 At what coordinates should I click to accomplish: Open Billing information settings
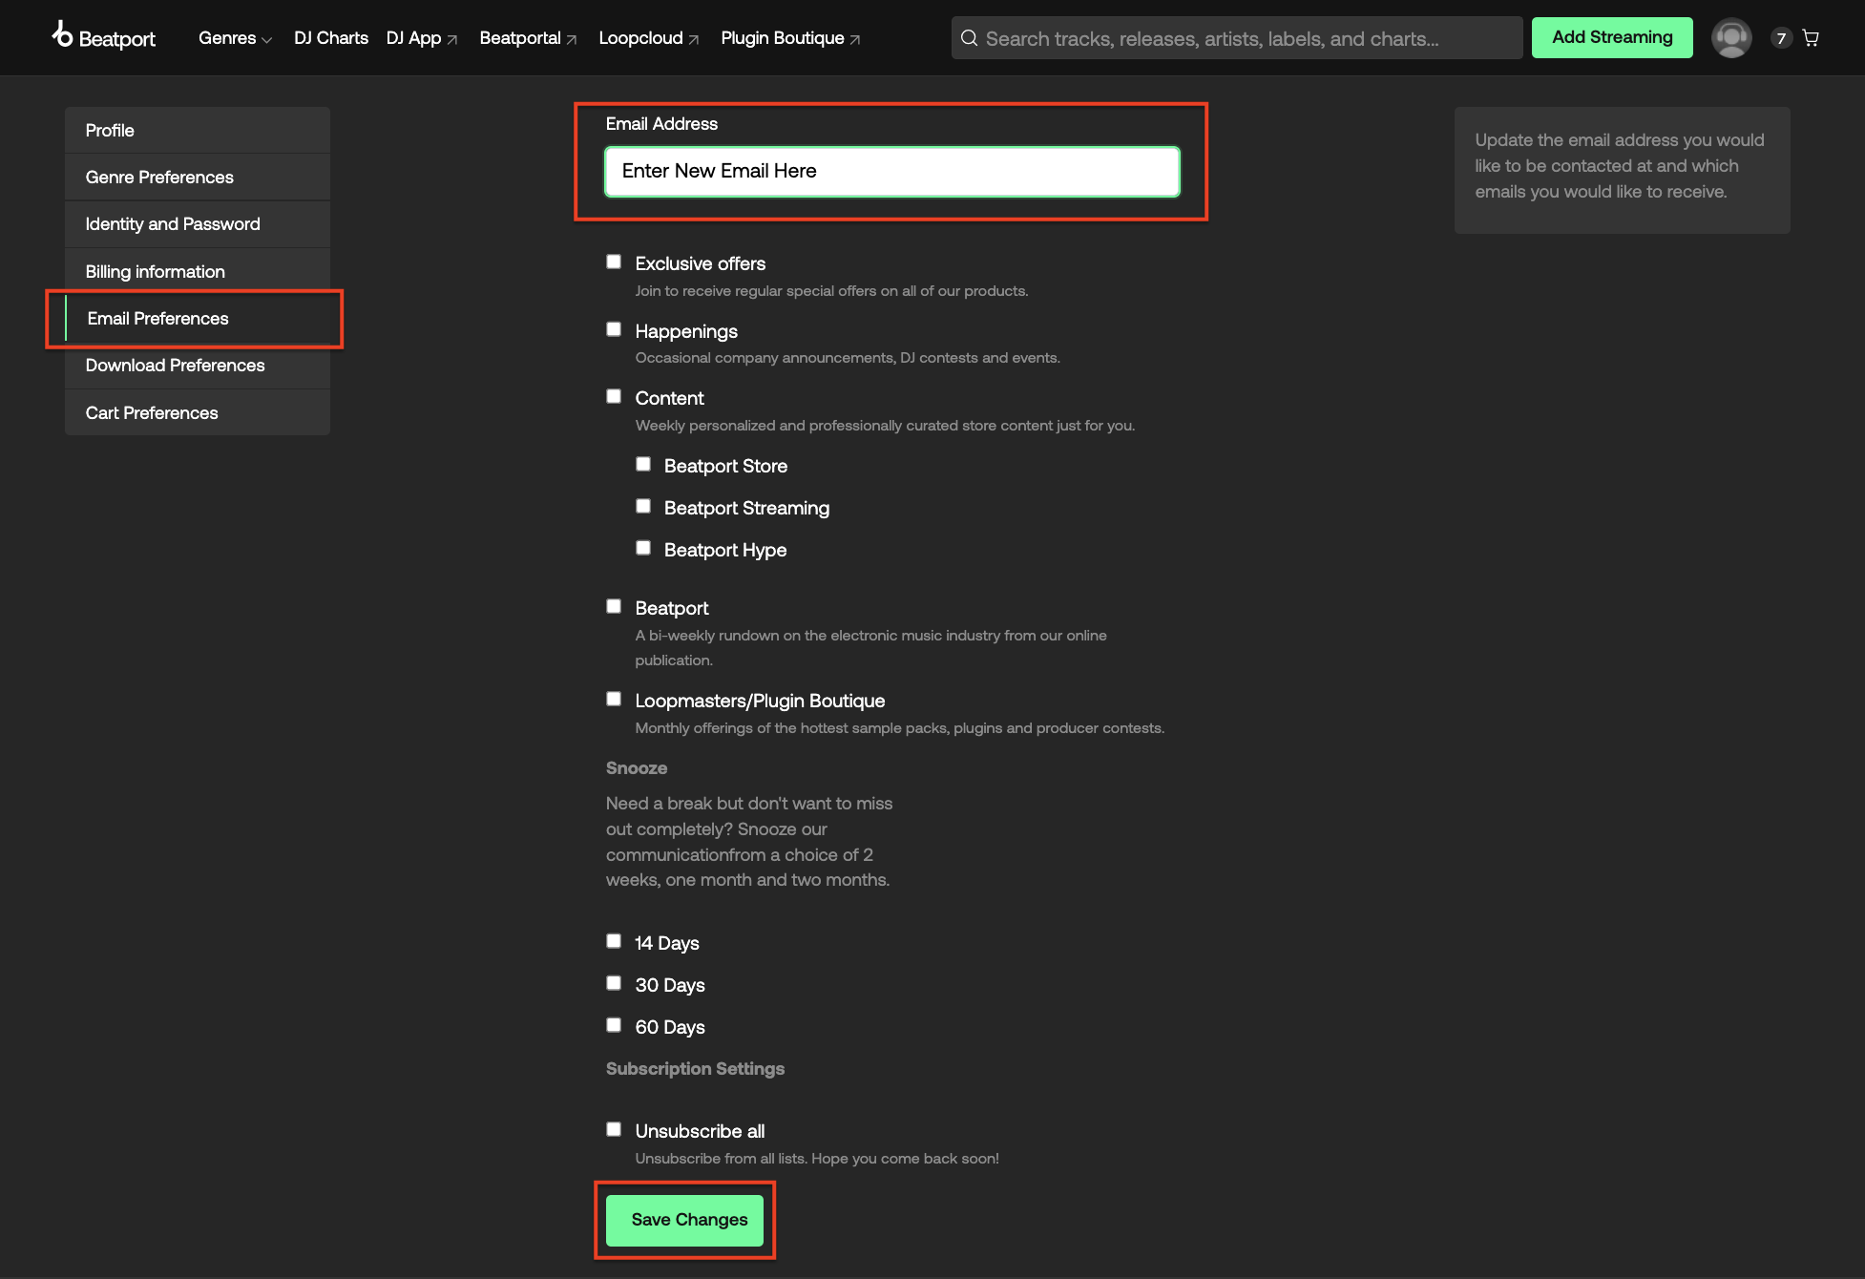click(198, 271)
